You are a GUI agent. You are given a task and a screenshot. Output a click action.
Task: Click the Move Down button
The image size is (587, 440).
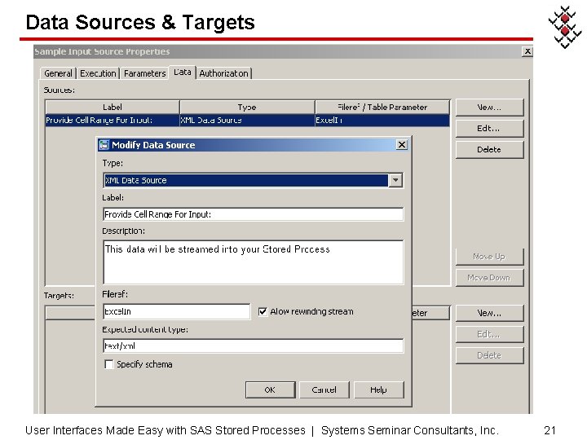[489, 278]
